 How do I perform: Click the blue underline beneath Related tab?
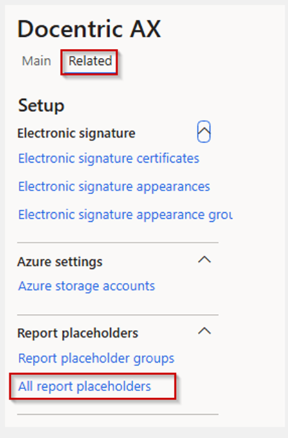pyautogui.click(x=90, y=73)
